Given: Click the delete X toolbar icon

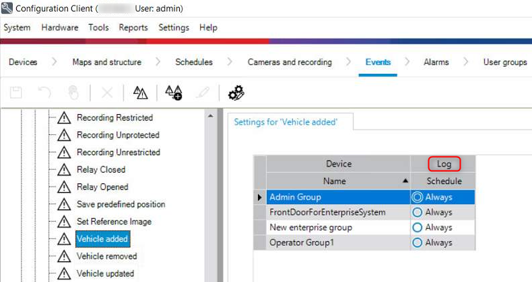Looking at the screenshot, I should pos(106,93).
